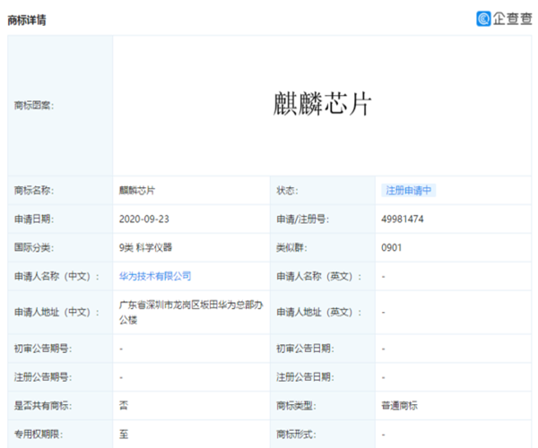The image size is (538, 448).
Task: Click the applicant address in Shenzhen
Action: tap(189, 311)
